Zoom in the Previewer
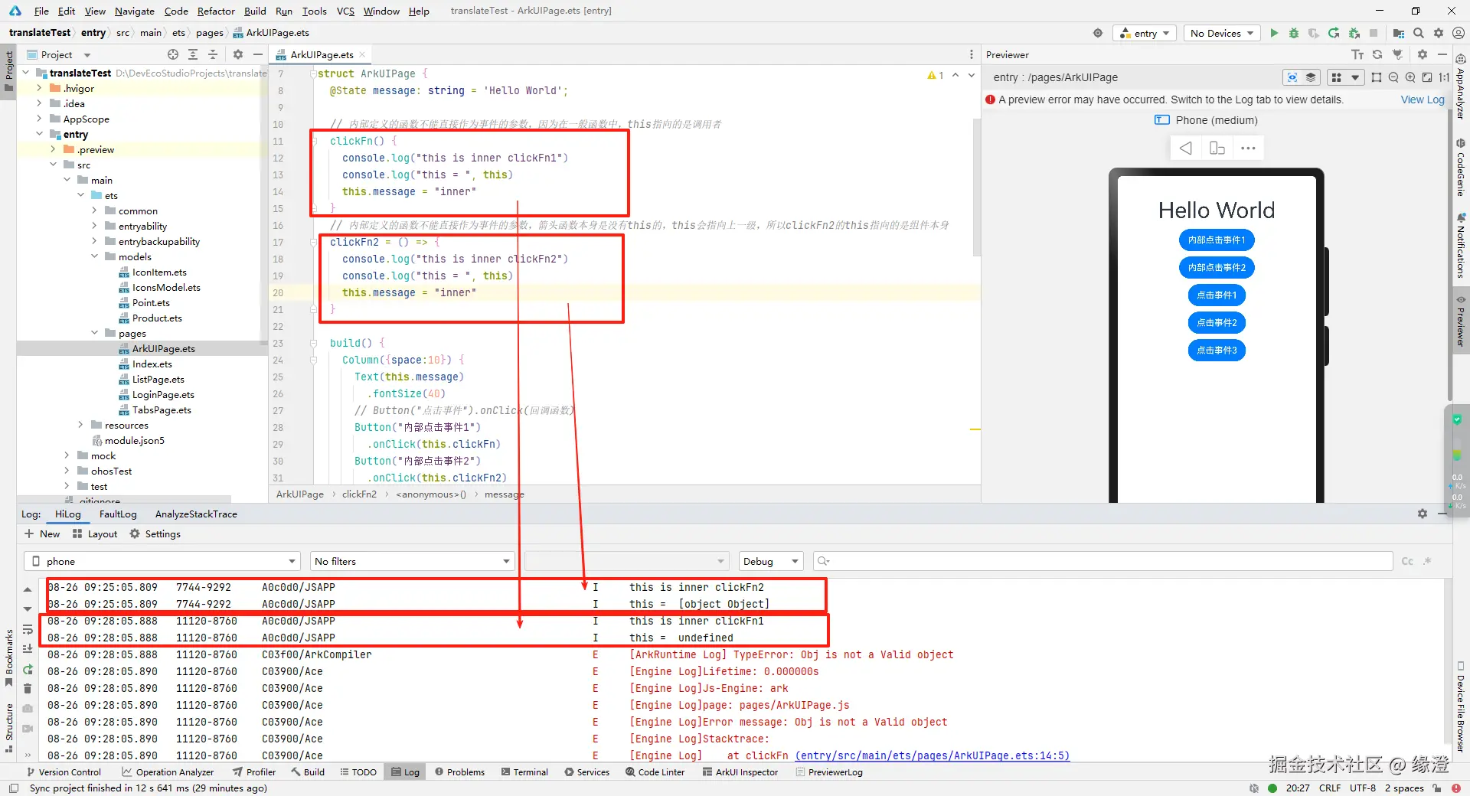This screenshot has width=1470, height=796. [1410, 77]
